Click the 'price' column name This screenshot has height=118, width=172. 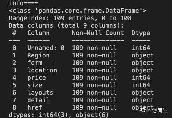[37, 78]
